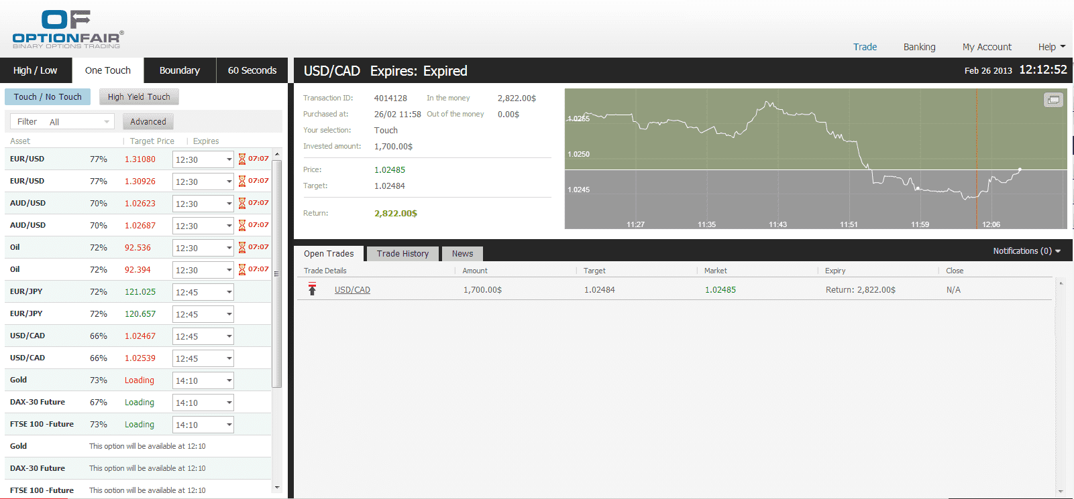Select the 60 Seconds tab
This screenshot has height=499, width=1074.
tap(252, 70)
